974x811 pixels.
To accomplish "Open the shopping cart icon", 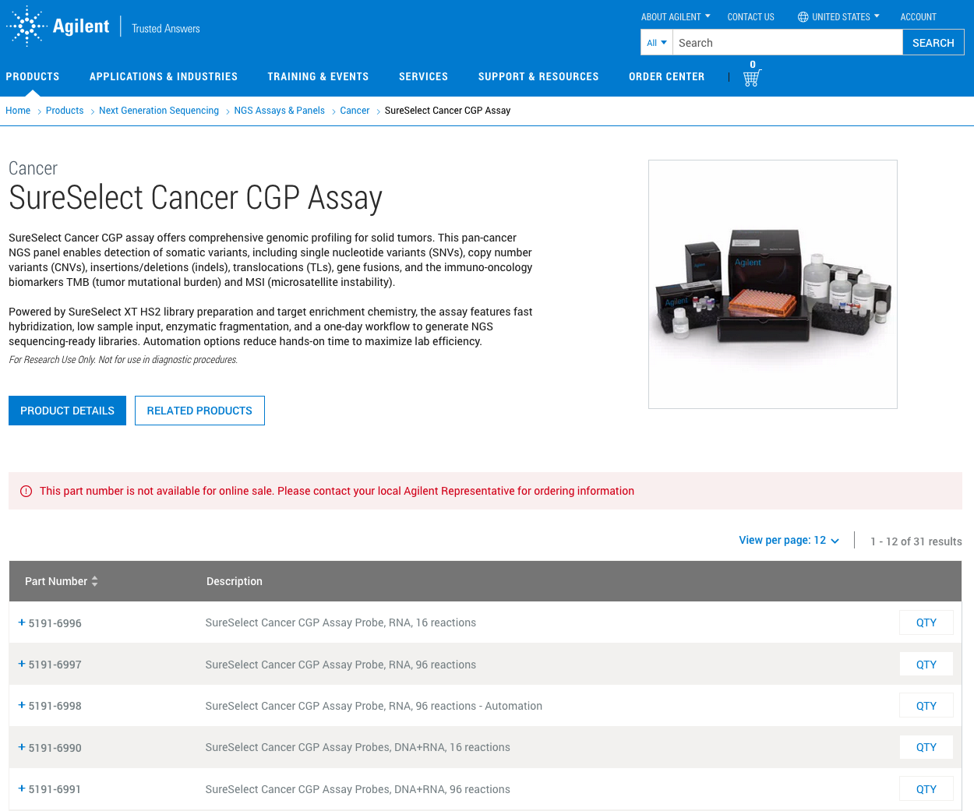I will pos(751,78).
